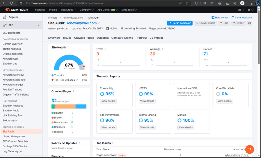This screenshot has height=158, width=261.
Task: Open browser collections icon
Action: pyautogui.click(x=219, y=3)
